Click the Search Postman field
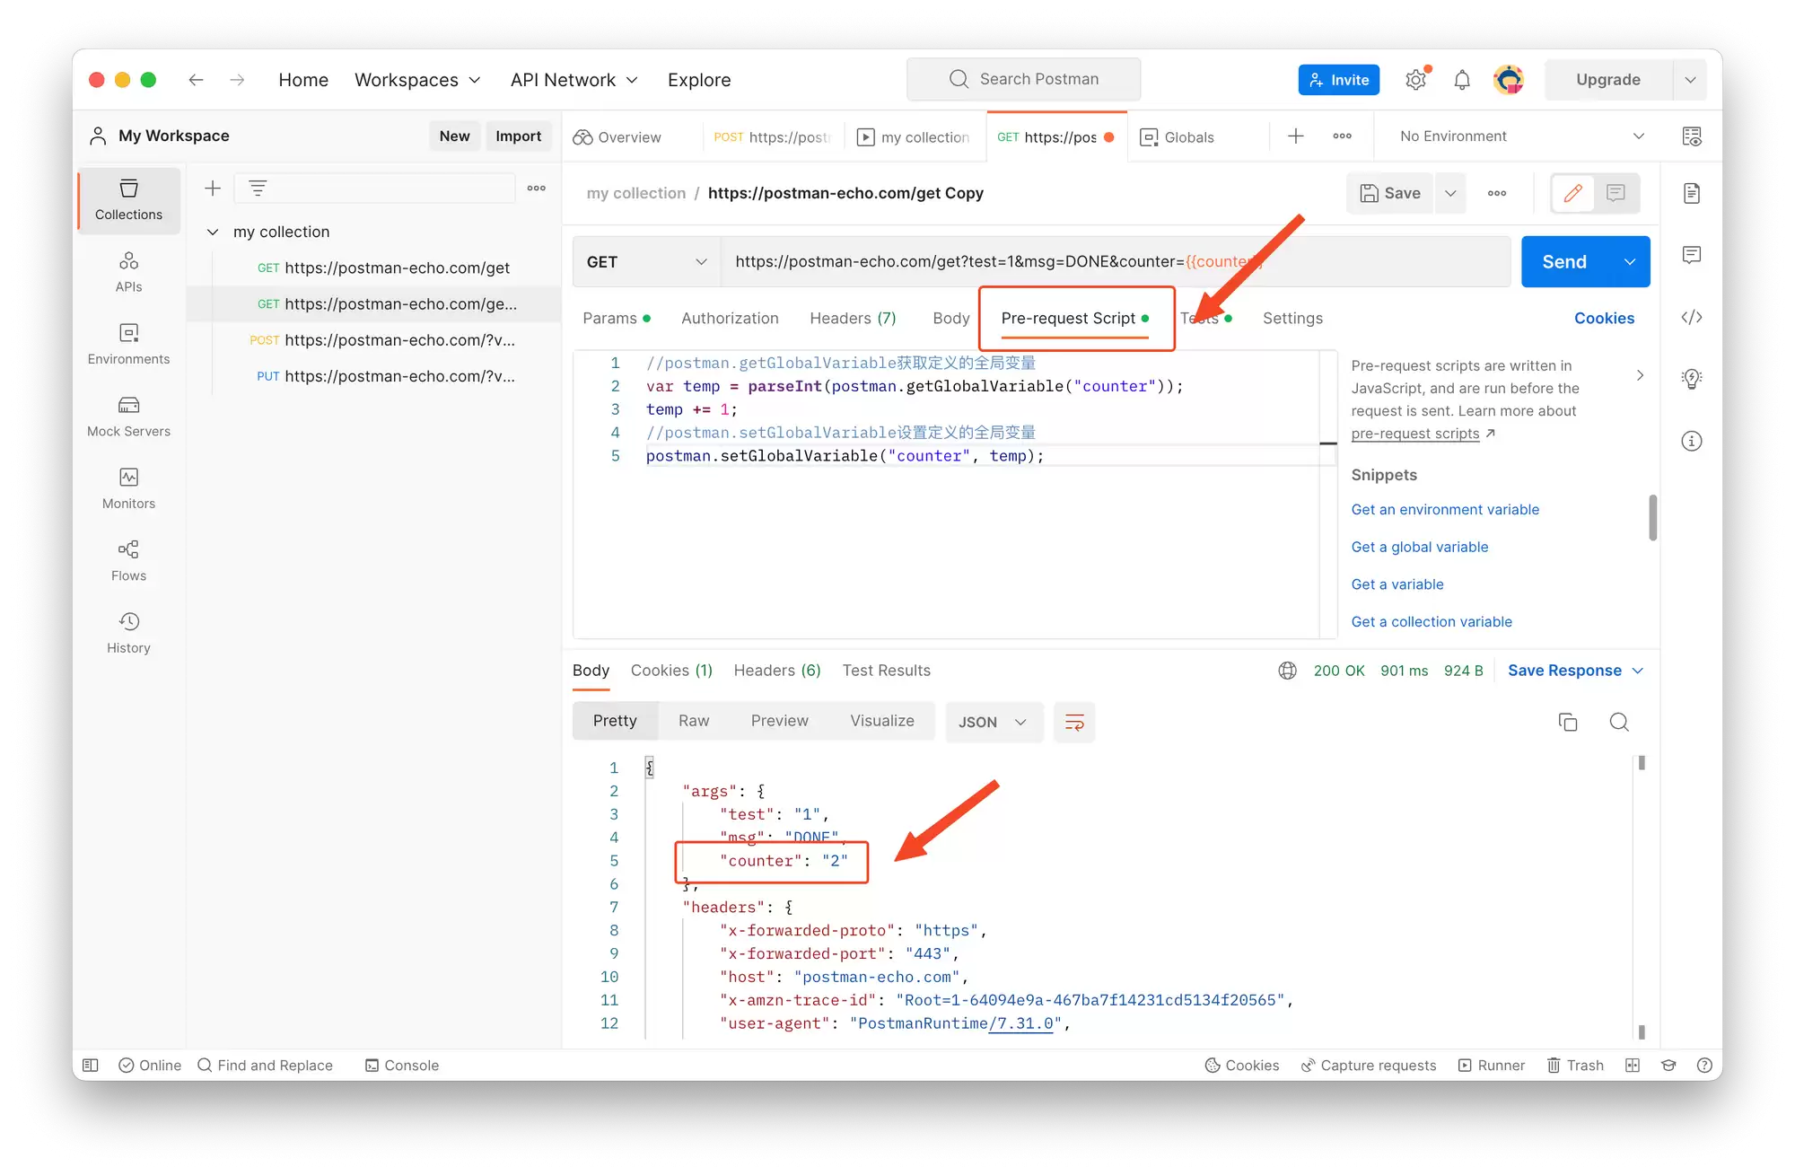 (x=1023, y=79)
